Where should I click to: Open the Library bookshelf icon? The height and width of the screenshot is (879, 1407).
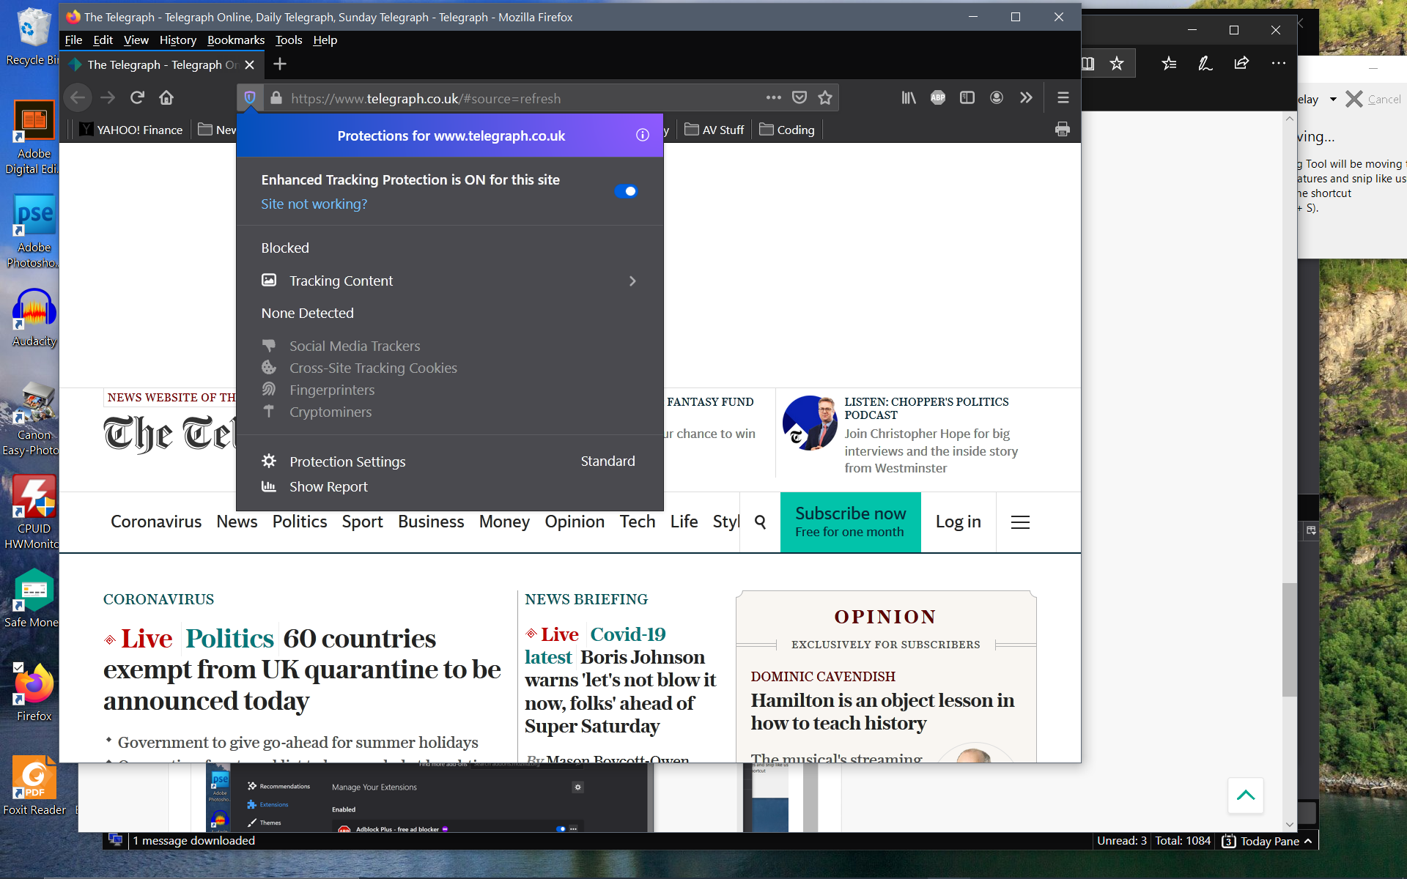pos(909,97)
